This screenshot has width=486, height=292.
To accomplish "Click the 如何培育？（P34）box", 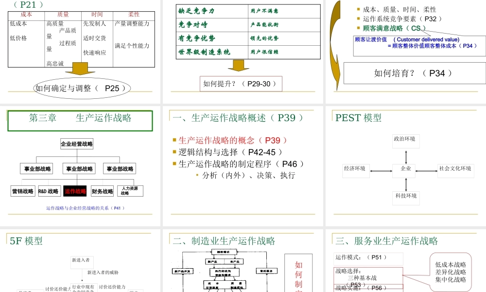I will point(415,73).
